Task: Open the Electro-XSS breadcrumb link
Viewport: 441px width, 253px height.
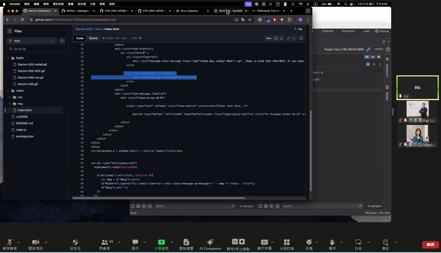Action: pos(84,29)
